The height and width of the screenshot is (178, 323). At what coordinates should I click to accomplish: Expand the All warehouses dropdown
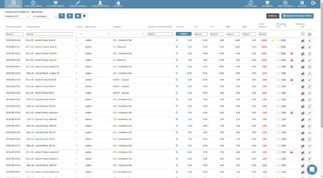click(44, 16)
